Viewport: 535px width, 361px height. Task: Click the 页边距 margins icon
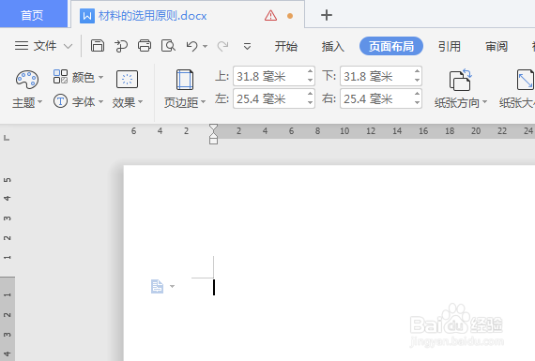click(x=185, y=80)
